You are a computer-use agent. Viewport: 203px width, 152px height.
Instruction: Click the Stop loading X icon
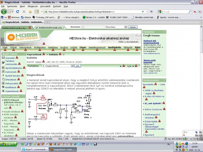coord(24,12)
